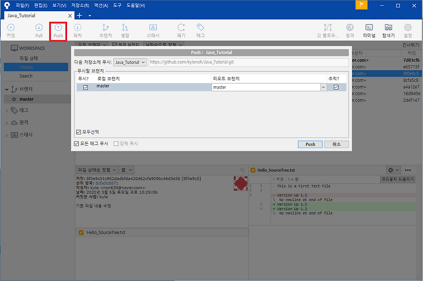Open the three-dot more options in diff panel
This screenshot has height=281, width=423.
click(x=408, y=170)
